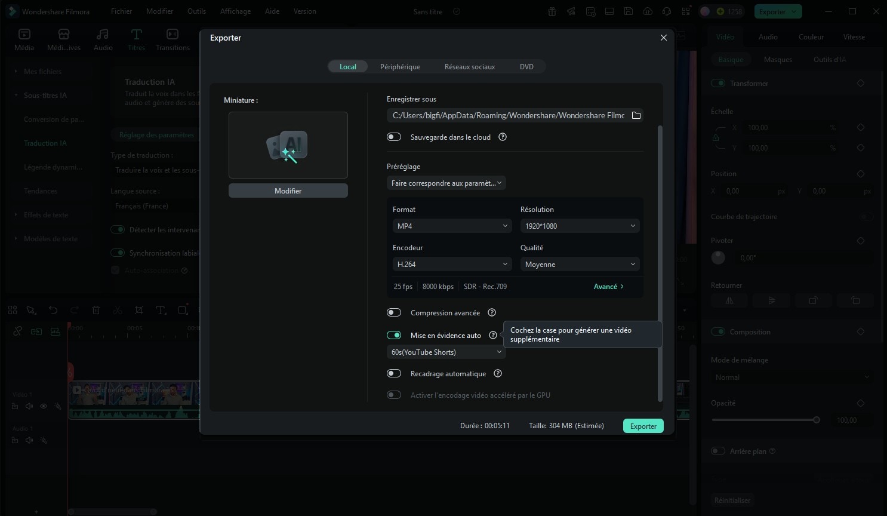The height and width of the screenshot is (516, 887).
Task: Open the Mode de mélange Normal dropdown
Action: point(792,377)
